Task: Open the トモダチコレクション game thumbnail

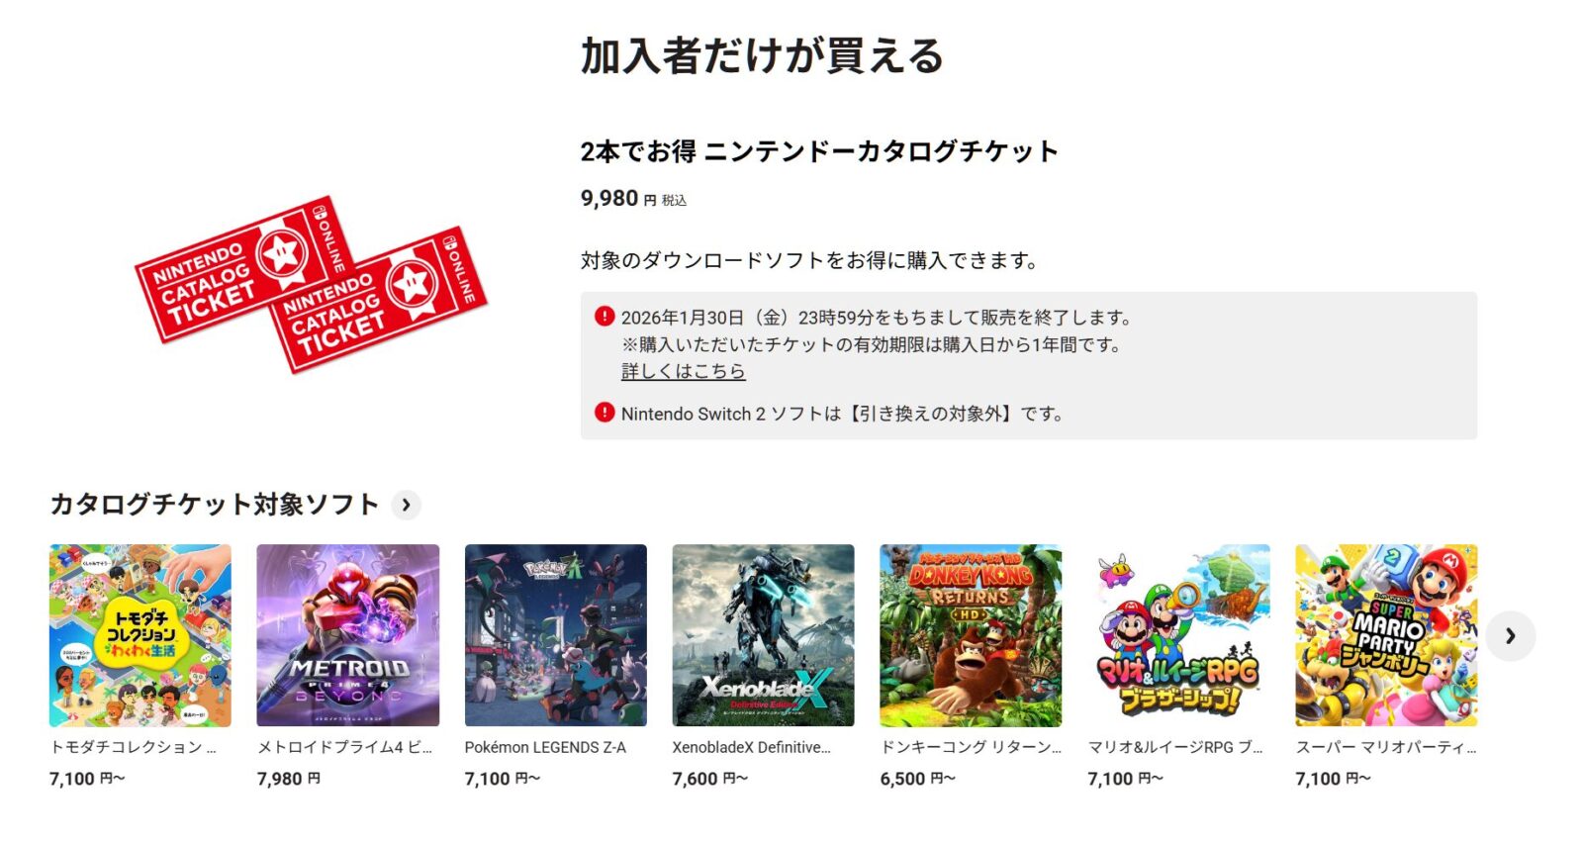Action: coord(140,635)
